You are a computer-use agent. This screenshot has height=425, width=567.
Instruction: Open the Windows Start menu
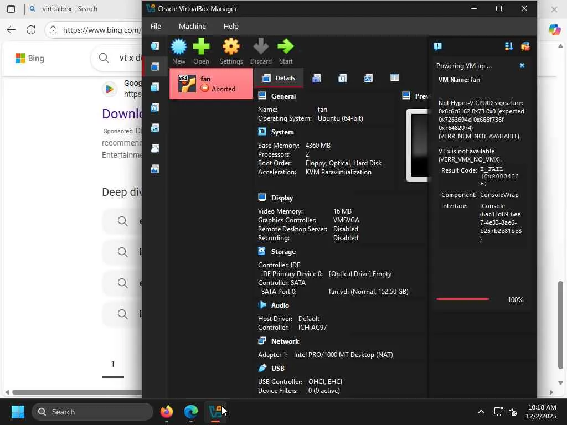pos(18,412)
